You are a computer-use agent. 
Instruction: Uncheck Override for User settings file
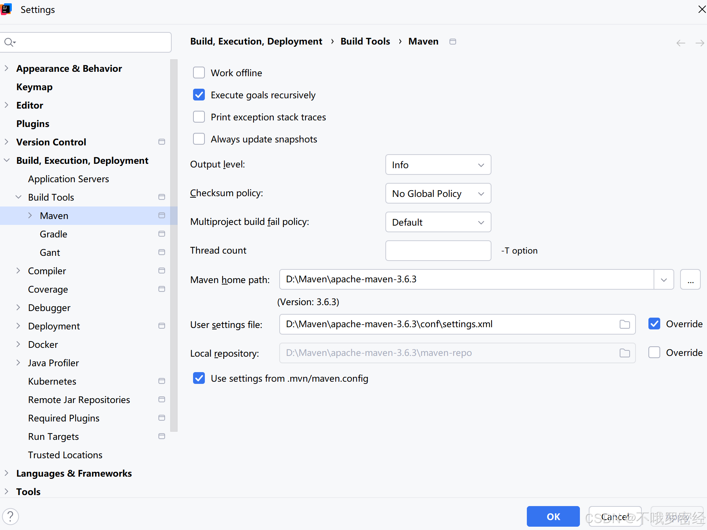point(654,324)
